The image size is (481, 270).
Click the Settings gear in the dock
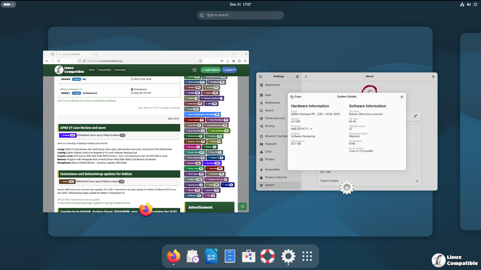[x=288, y=257]
